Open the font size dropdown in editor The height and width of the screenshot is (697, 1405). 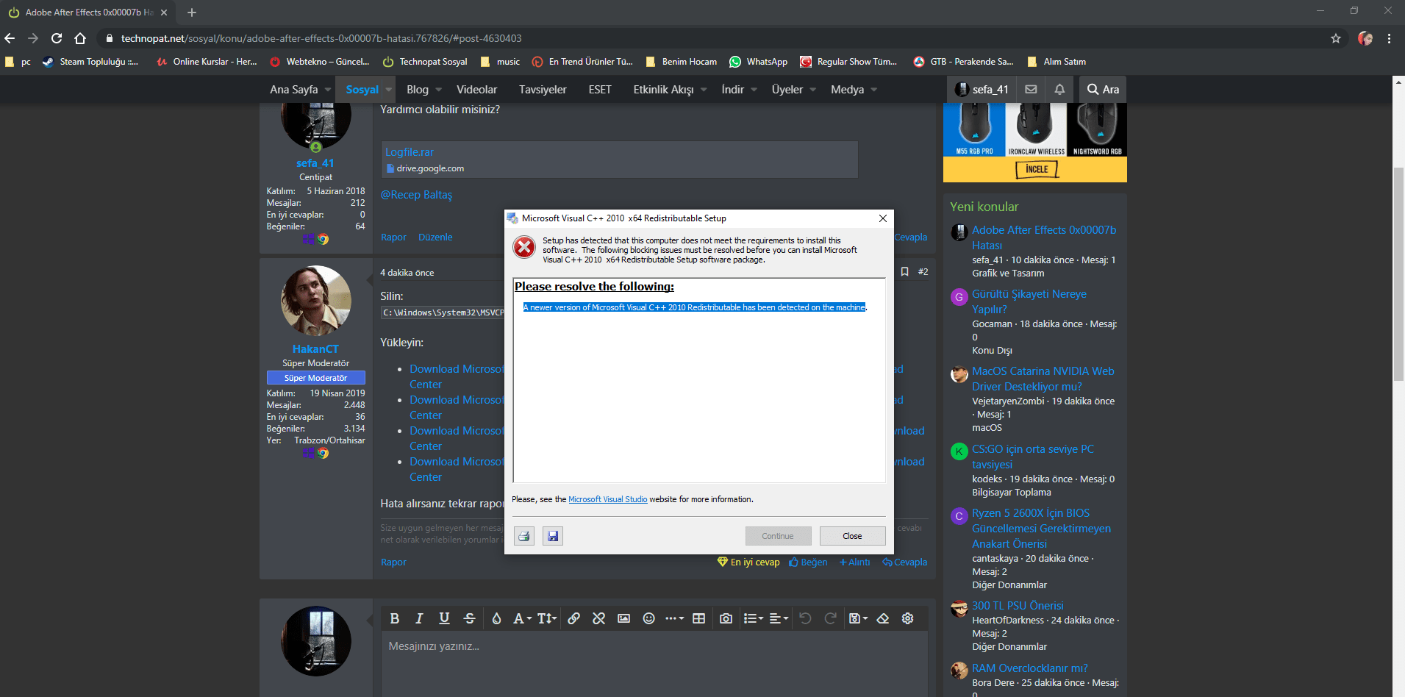tap(547, 618)
